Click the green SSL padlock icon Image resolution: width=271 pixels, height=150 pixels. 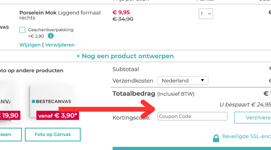216,138
